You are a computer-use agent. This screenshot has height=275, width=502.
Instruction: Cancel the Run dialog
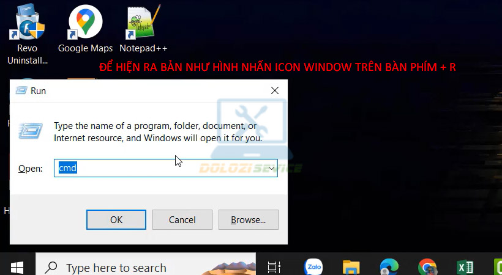coord(182,219)
